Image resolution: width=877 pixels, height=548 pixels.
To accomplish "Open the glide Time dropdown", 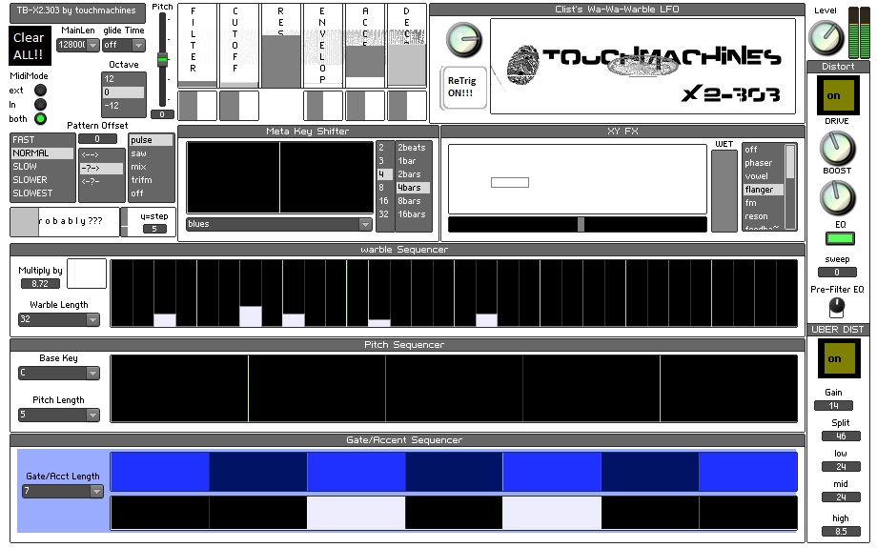I will click(124, 45).
